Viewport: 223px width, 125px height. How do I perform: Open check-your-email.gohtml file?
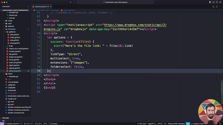click(18, 49)
